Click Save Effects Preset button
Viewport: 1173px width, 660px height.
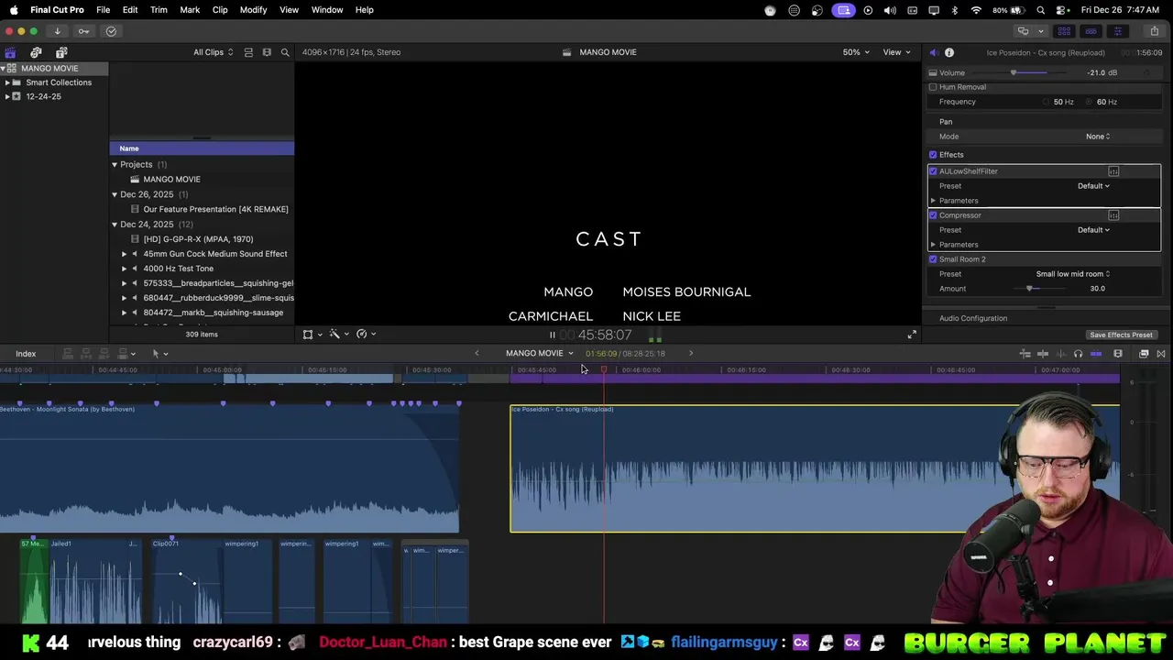1121,335
